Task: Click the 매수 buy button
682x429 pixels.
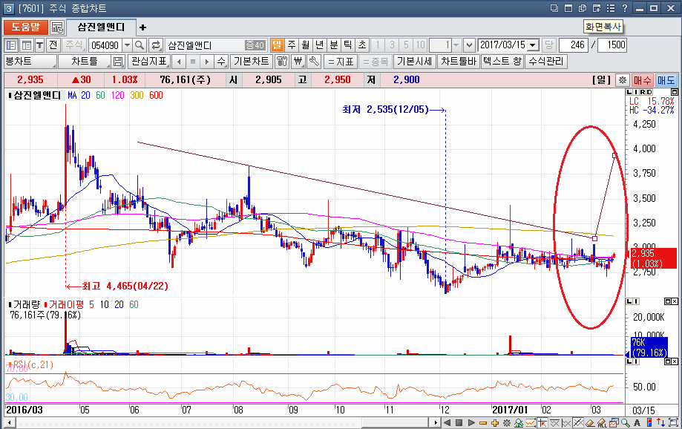Action: (643, 79)
